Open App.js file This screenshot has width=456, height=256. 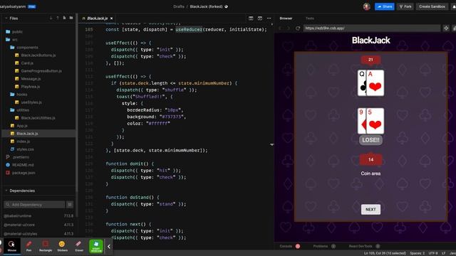(22, 126)
